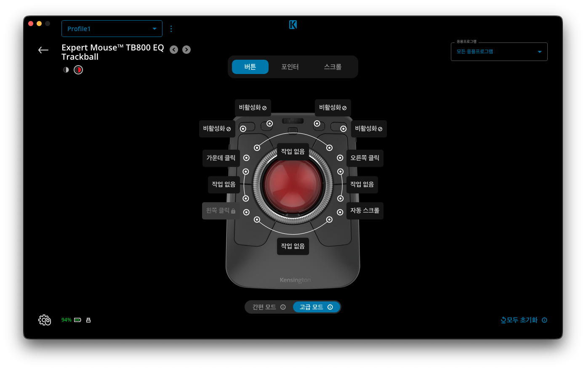Go back with the left arrow icon

(x=43, y=50)
